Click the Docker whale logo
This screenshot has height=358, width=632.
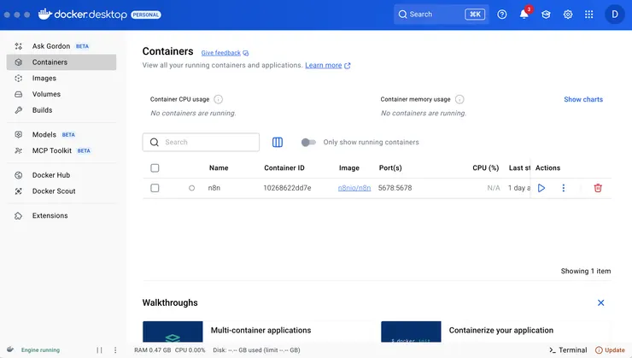pos(45,15)
